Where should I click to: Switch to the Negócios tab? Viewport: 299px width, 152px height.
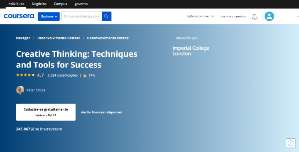pos(39,4)
